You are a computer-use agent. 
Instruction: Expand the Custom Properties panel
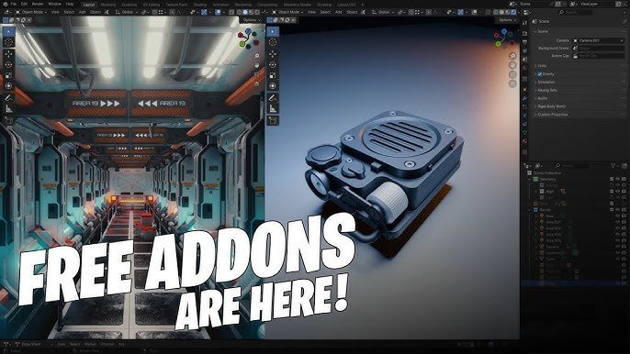(553, 115)
